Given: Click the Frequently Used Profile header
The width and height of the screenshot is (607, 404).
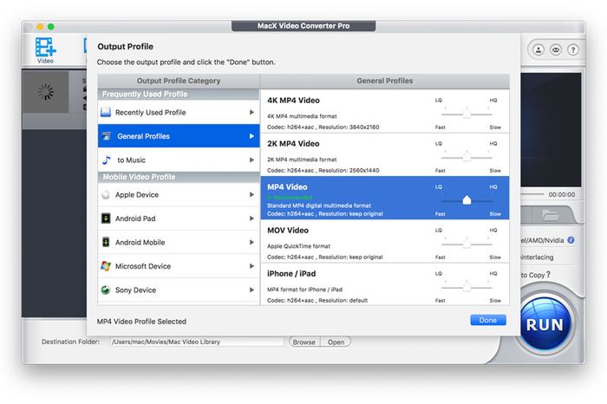Looking at the screenshot, I should click(x=179, y=94).
